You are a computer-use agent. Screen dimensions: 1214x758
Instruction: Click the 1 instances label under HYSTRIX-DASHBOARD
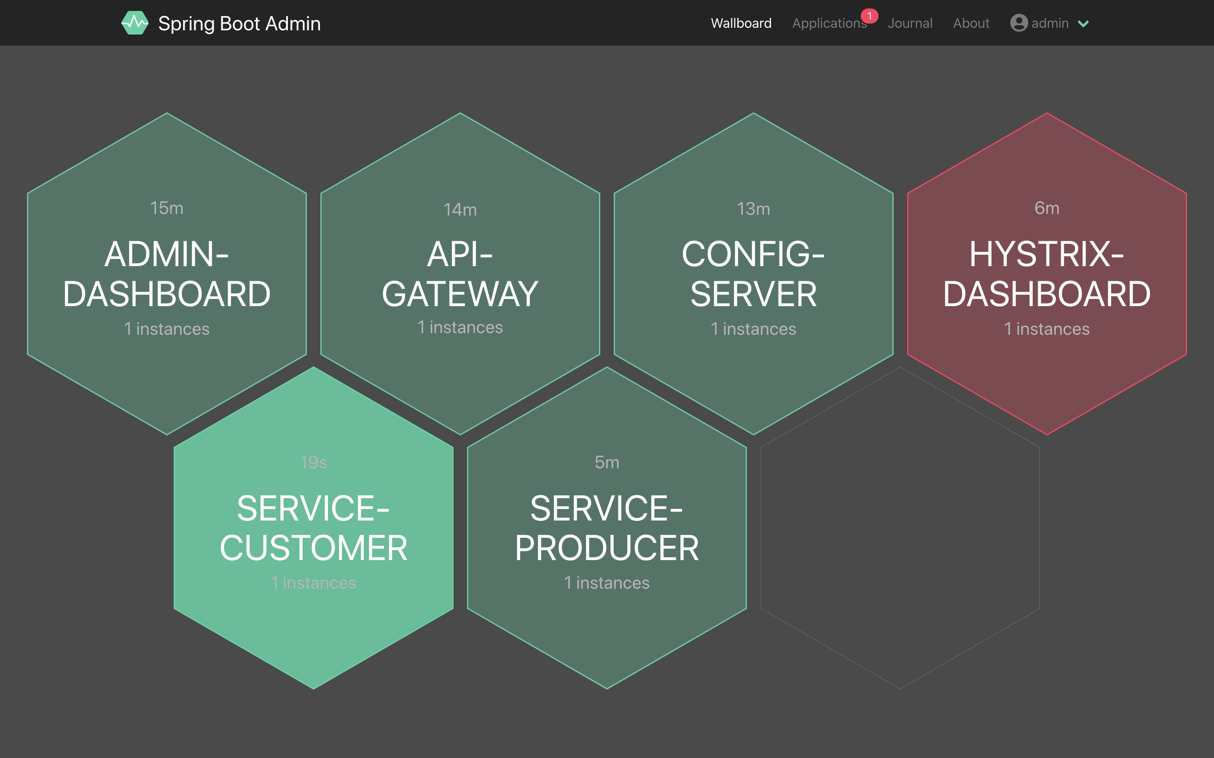(x=1047, y=329)
